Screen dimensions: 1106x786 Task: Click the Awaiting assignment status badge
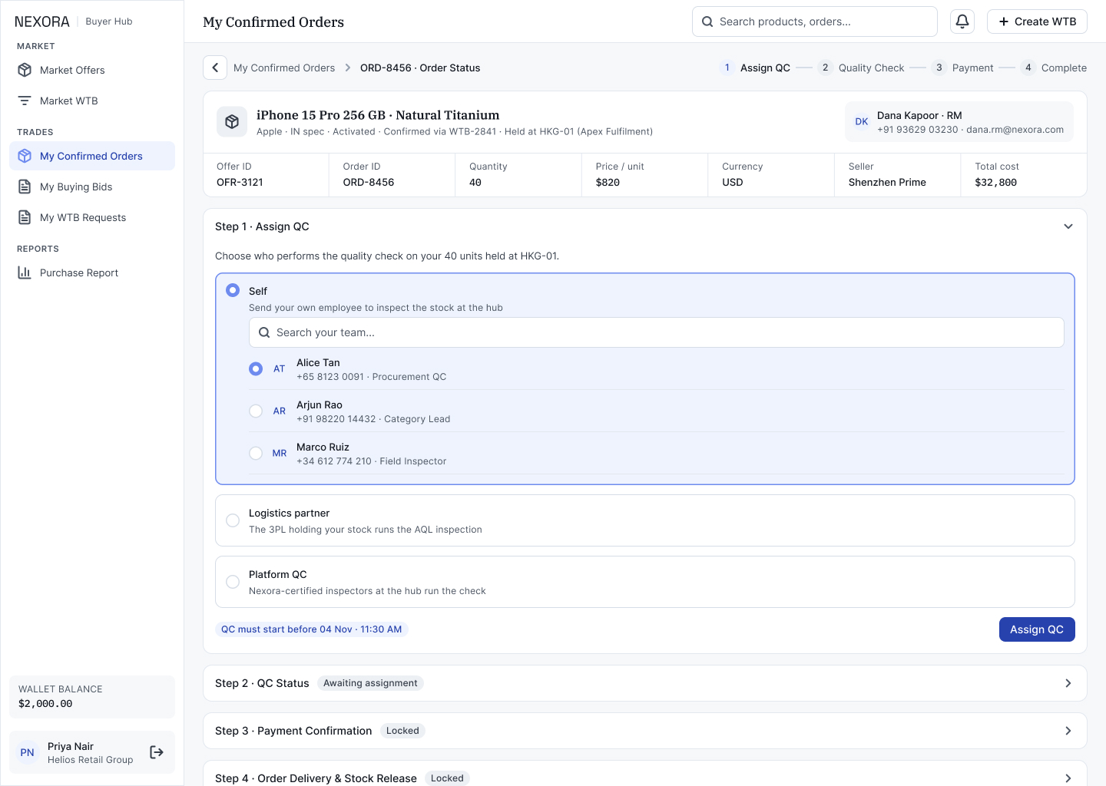pos(370,683)
